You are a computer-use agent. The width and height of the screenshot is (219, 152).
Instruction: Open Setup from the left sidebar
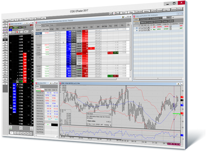[x=5, y=24]
